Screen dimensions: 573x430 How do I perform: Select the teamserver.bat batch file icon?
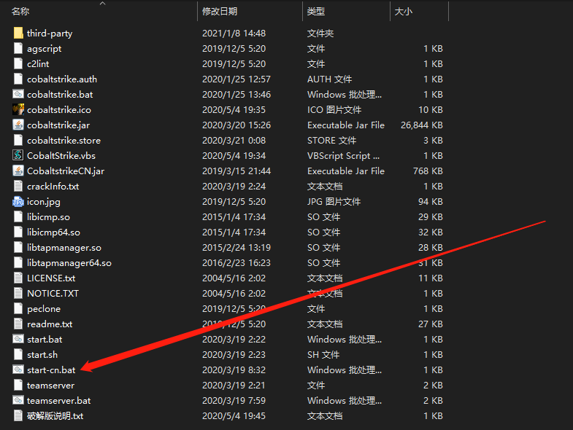[x=18, y=400]
